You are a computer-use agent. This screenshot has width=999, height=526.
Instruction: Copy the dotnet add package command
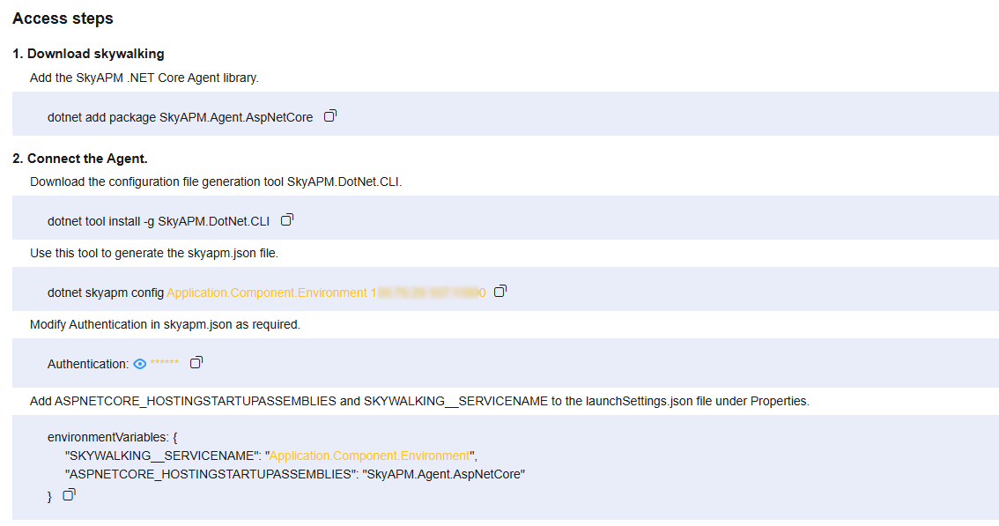330,116
